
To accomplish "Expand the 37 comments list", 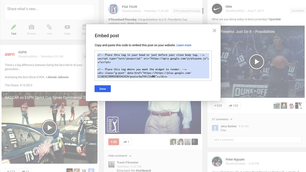I will [222, 119].
